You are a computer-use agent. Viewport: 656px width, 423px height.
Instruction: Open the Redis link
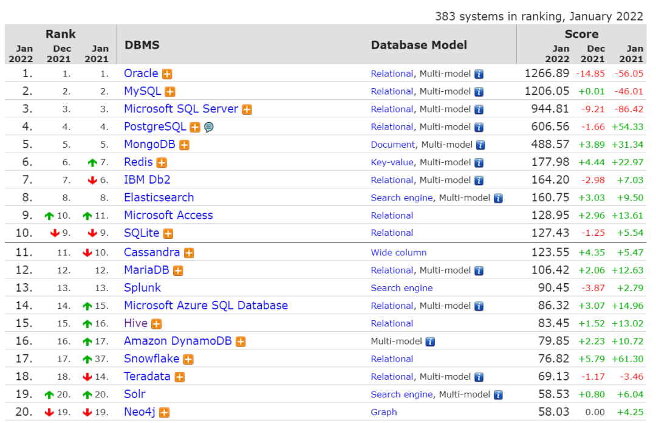tap(138, 162)
